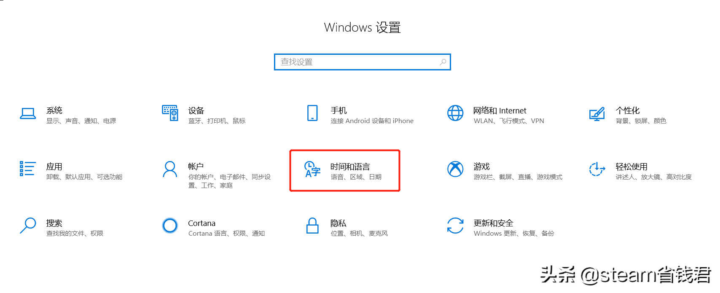Click the 时间和语言 clock and letter icon

(x=312, y=169)
